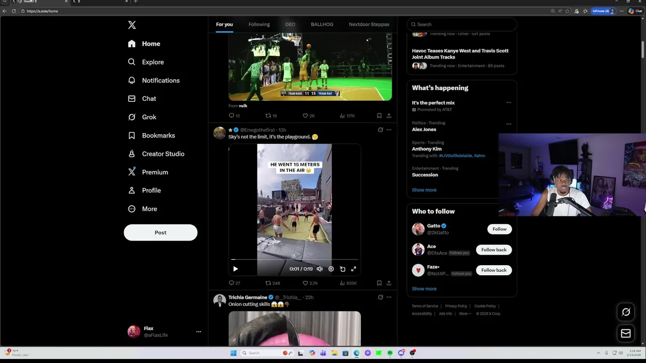This screenshot has width=646, height=363.
Task: Like the basketball post with 2K likes
Action: click(x=308, y=115)
